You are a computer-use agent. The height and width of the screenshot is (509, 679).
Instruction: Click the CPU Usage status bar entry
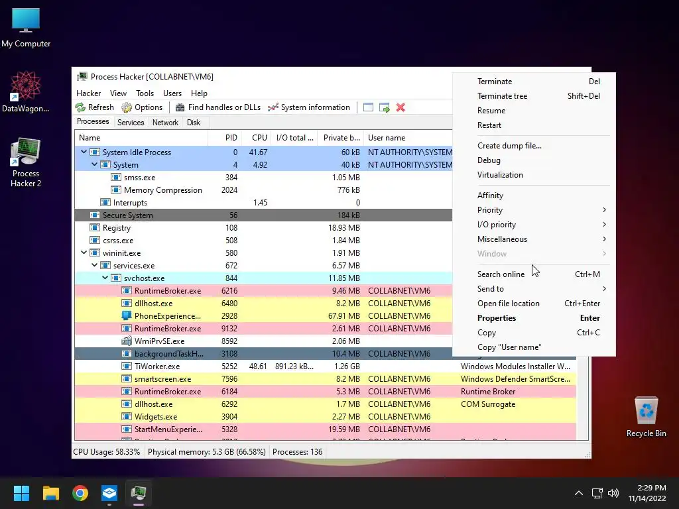107,452
